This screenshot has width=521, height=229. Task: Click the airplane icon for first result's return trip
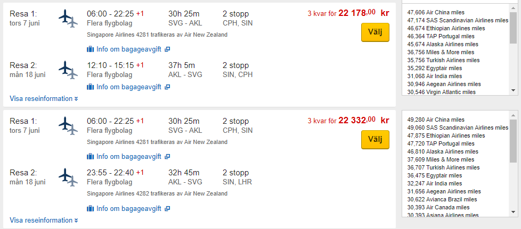(68, 70)
